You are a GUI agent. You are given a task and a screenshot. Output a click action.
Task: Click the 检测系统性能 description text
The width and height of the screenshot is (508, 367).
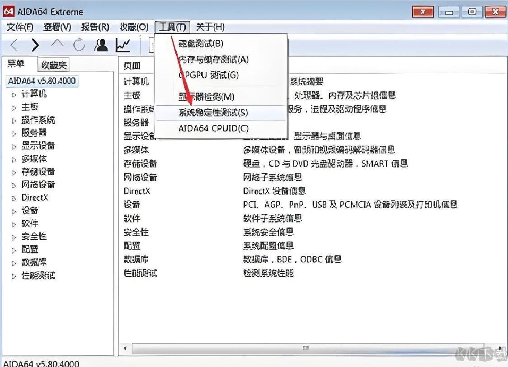(x=268, y=273)
